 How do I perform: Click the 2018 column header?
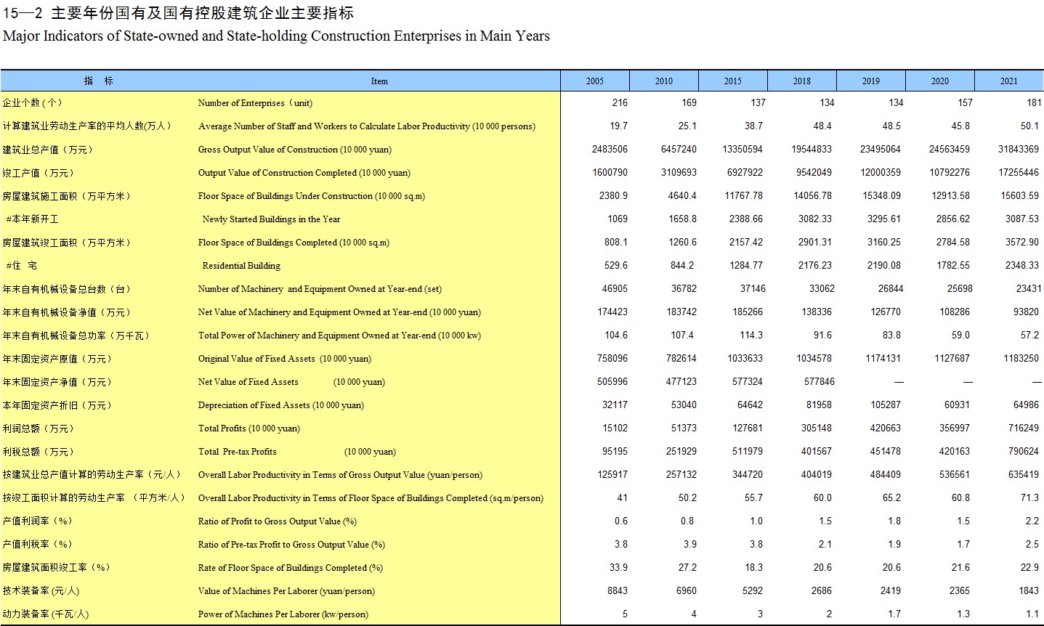pyautogui.click(x=802, y=81)
